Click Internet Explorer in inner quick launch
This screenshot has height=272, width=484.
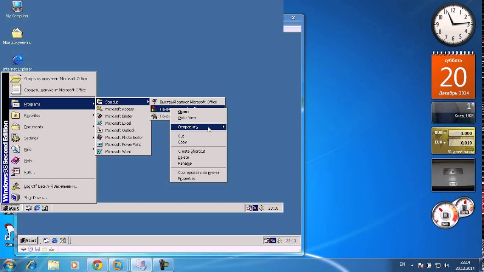37,208
